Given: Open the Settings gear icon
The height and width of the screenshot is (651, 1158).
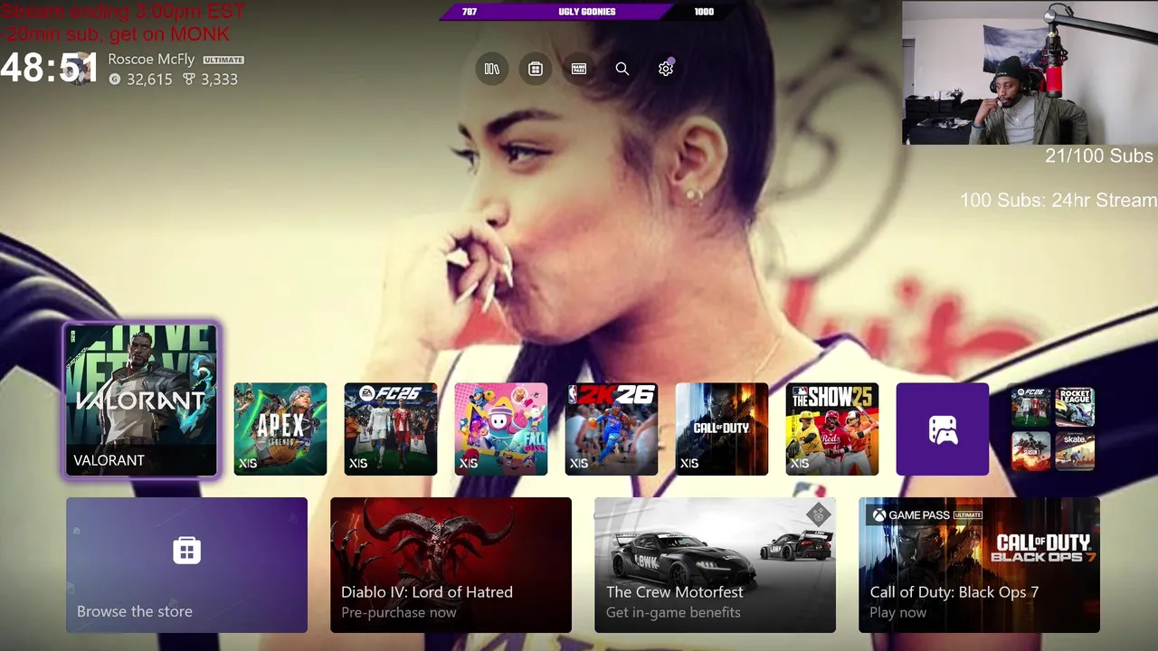Looking at the screenshot, I should pos(666,69).
